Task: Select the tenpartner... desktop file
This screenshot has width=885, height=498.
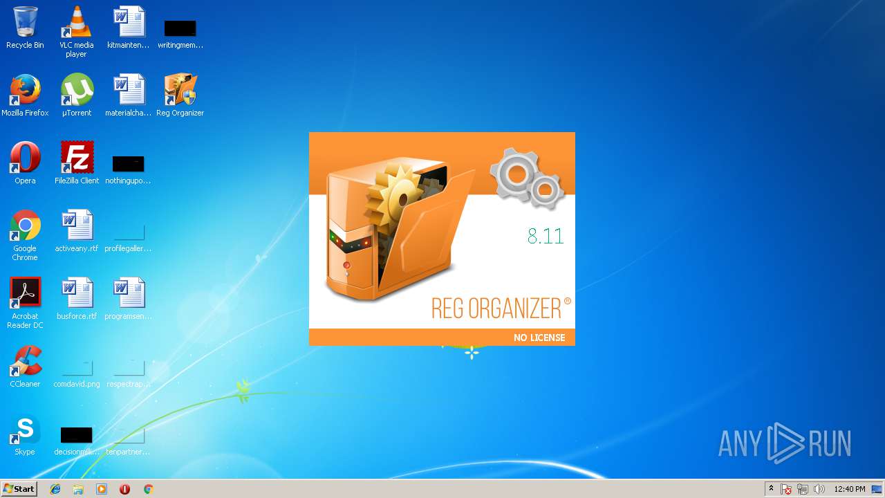Action: 128,441
